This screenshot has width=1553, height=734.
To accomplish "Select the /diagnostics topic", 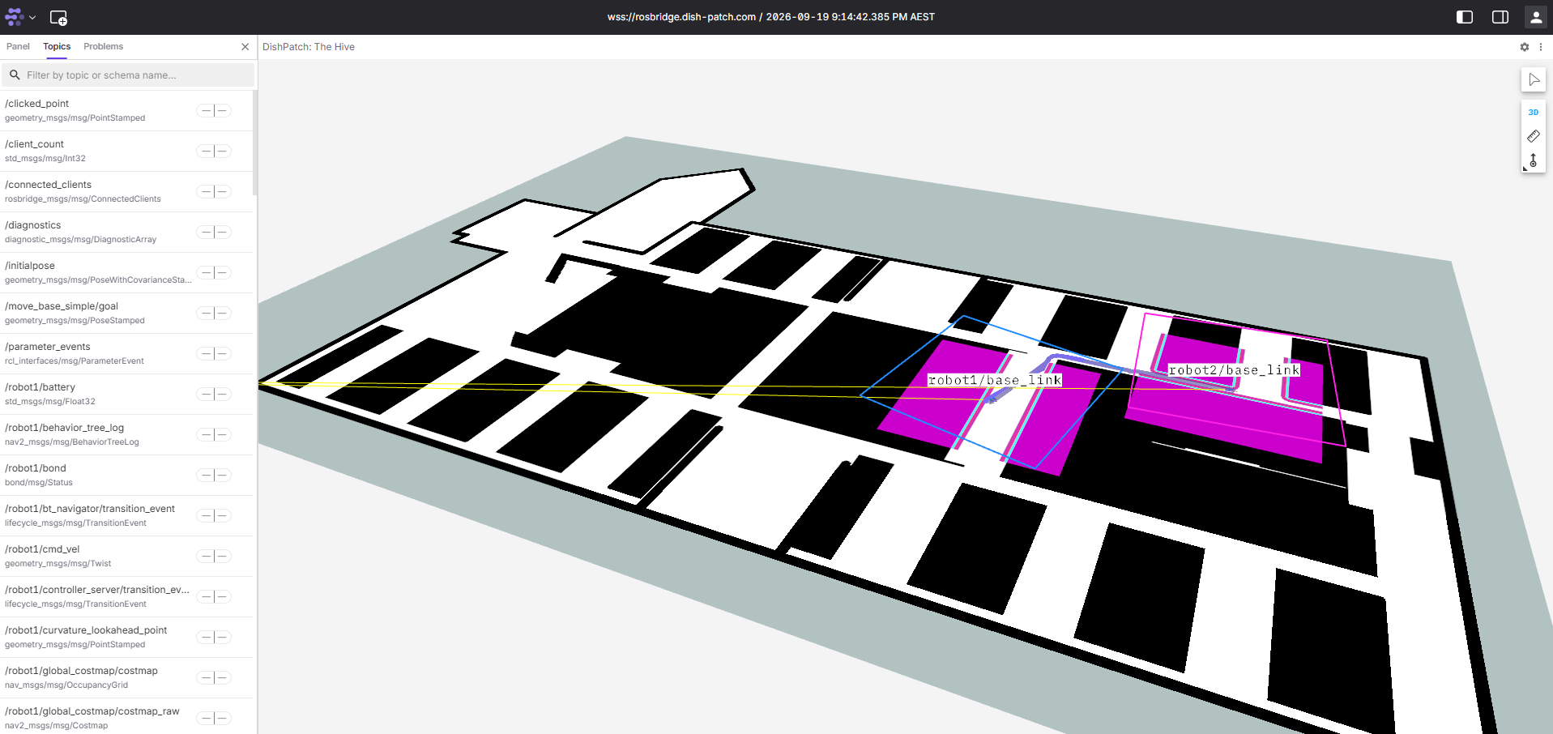I will (126, 233).
